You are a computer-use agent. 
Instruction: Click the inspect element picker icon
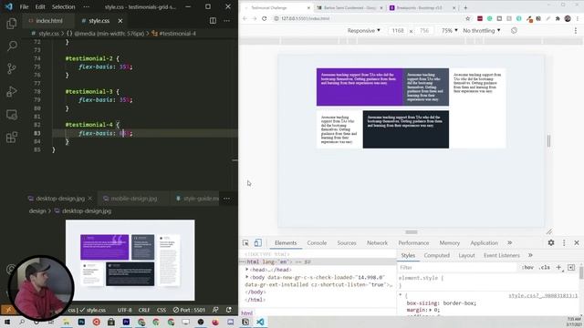245,243
